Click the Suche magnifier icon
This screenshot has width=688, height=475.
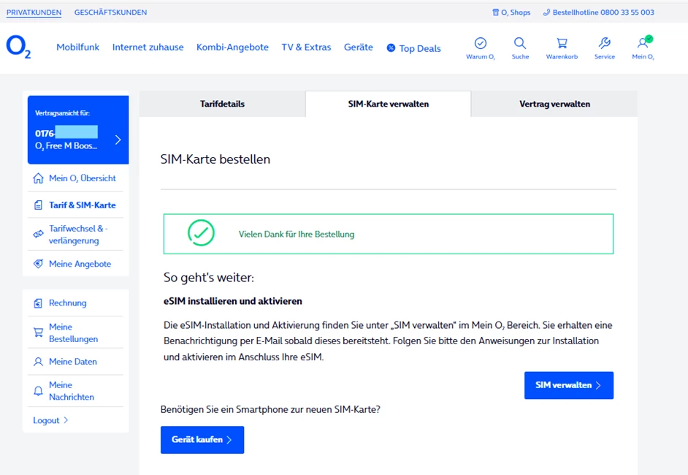pos(520,43)
